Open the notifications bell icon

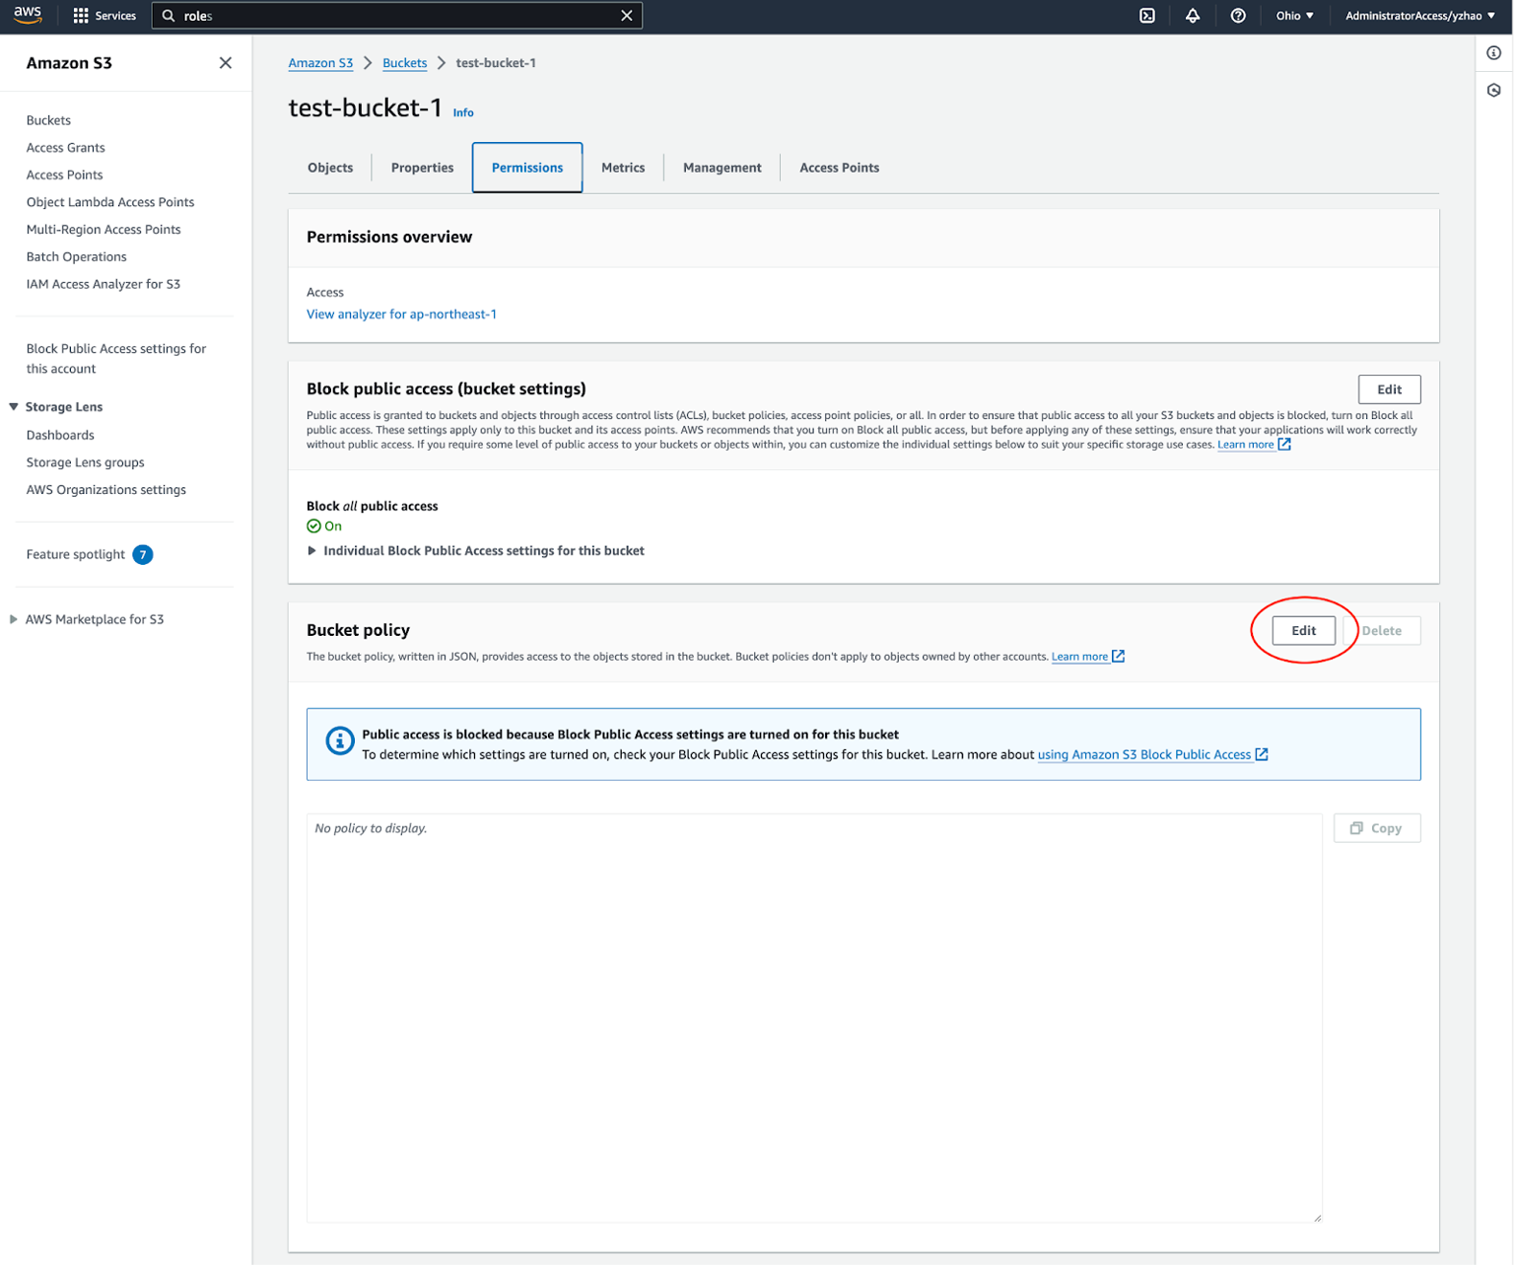click(x=1193, y=16)
